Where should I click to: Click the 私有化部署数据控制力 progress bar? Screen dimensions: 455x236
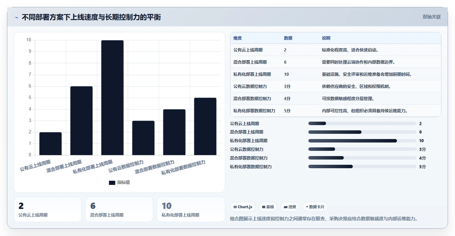362,166
